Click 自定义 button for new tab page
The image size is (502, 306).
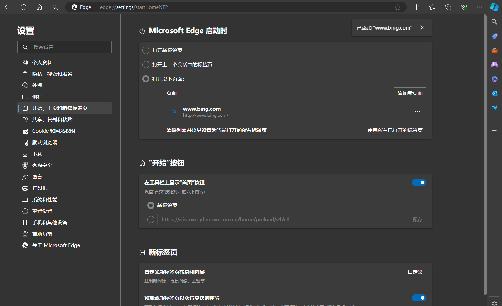click(x=415, y=272)
